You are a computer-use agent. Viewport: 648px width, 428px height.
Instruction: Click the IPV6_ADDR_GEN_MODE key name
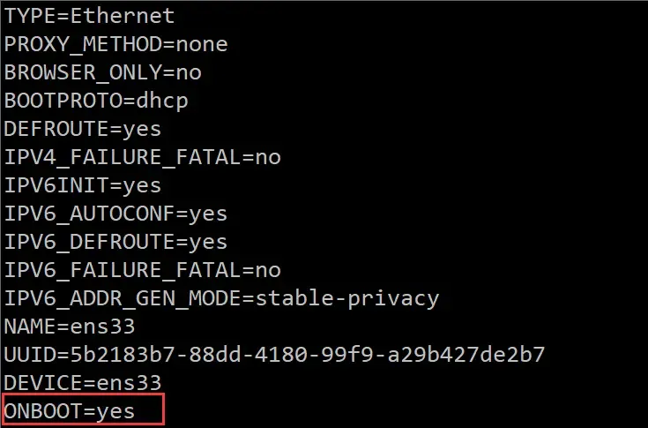pos(122,298)
